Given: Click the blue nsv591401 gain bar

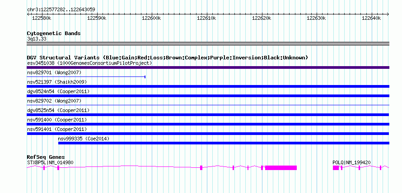Looking at the screenshot, I should (x=208, y=134).
